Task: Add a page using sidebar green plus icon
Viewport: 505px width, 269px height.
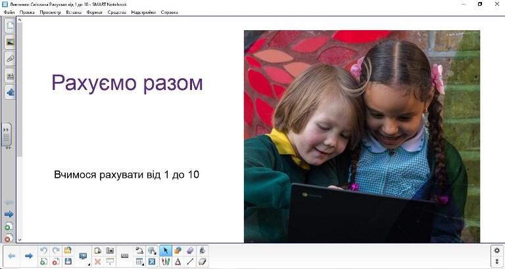Action: pos(9,226)
